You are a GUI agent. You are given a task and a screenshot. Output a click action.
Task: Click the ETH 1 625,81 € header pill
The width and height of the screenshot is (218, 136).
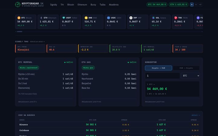(179, 5)
